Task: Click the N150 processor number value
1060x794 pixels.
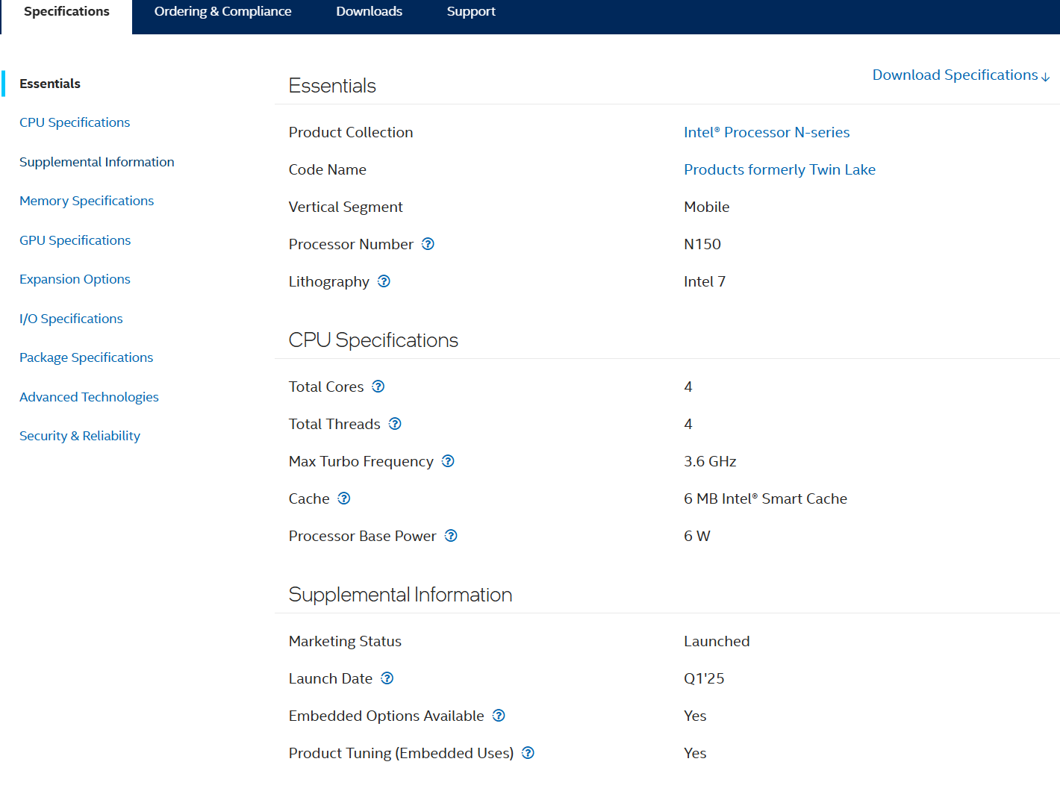Action: [702, 244]
